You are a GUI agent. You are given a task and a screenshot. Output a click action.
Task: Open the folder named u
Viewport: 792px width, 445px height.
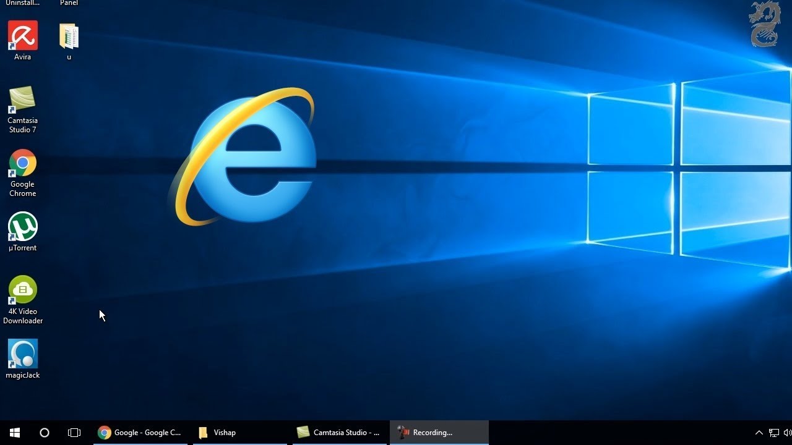click(x=68, y=34)
